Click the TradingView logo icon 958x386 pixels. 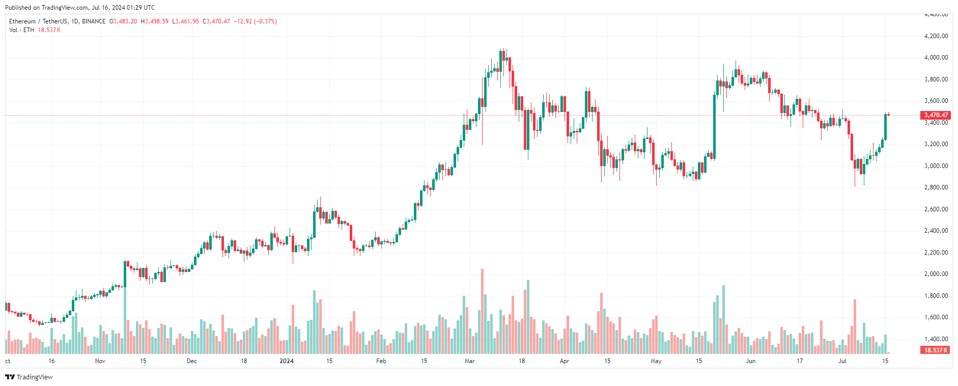pos(10,377)
